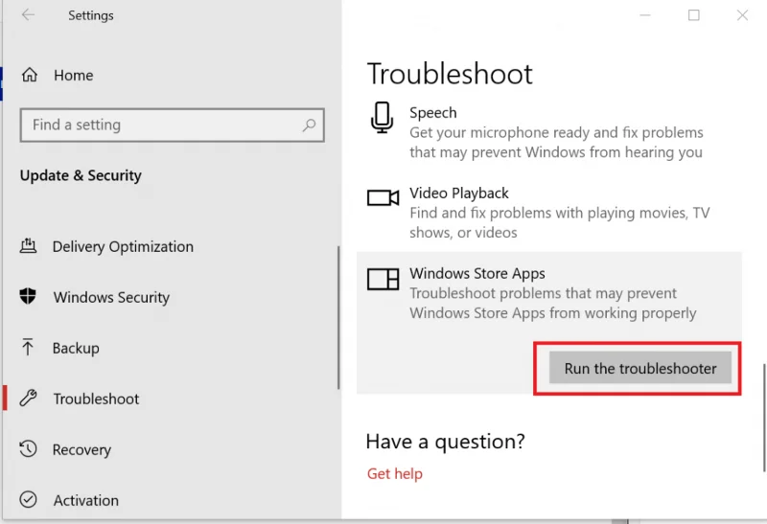
Task: Click the Windows Security shield icon
Action: (x=28, y=296)
